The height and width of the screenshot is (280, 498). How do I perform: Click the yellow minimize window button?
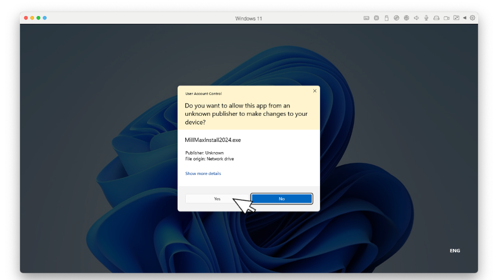[x=32, y=18]
